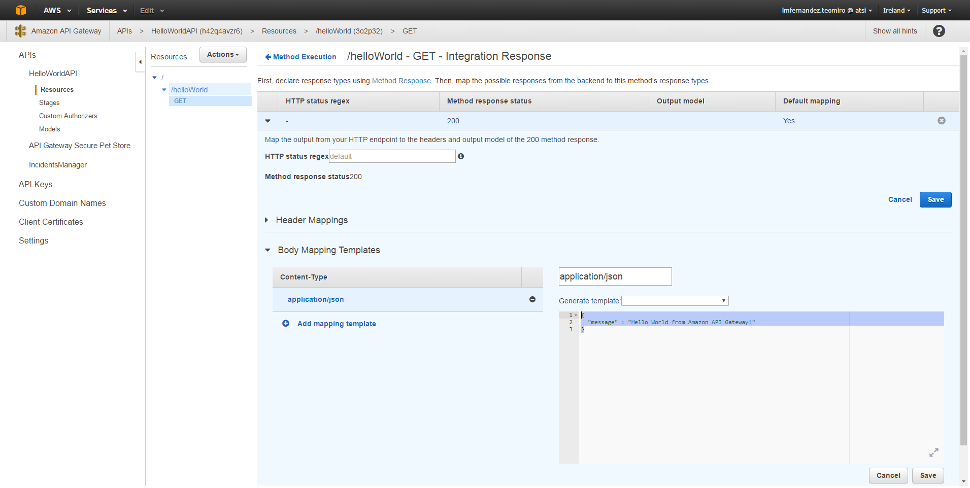This screenshot has height=488, width=970.
Task: Open the Edit menu
Action: pos(152,10)
